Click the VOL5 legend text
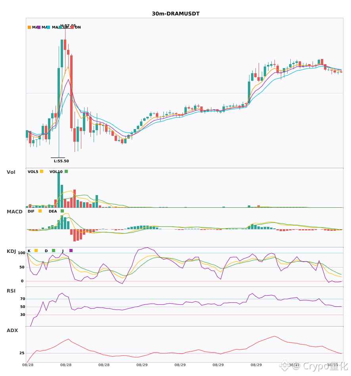The height and width of the screenshot is (376, 351). pos(33,172)
